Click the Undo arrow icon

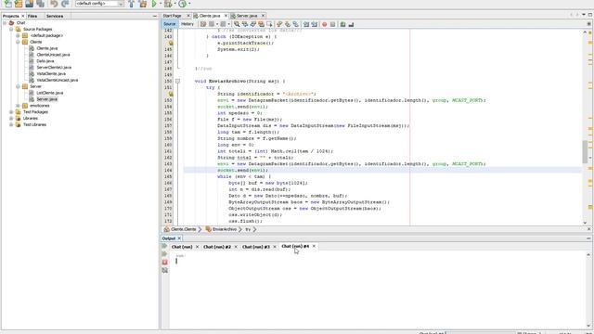[x=54, y=4]
